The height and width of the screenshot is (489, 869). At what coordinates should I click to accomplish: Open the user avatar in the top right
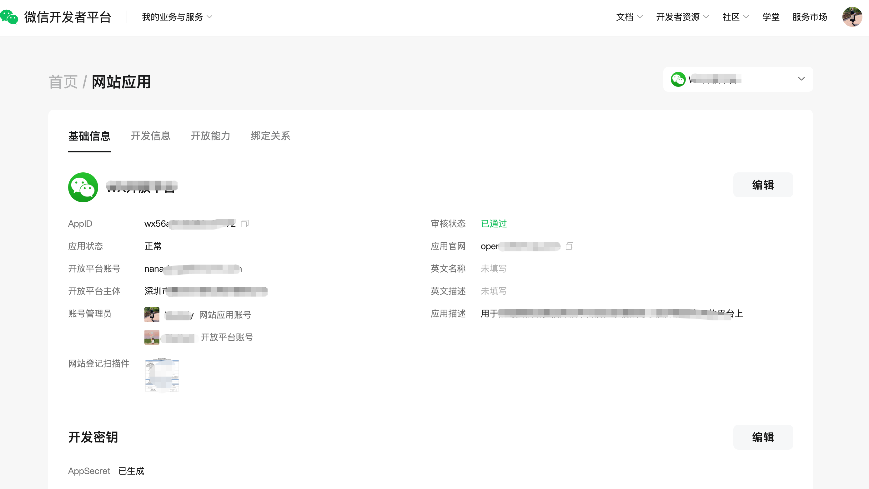[852, 17]
